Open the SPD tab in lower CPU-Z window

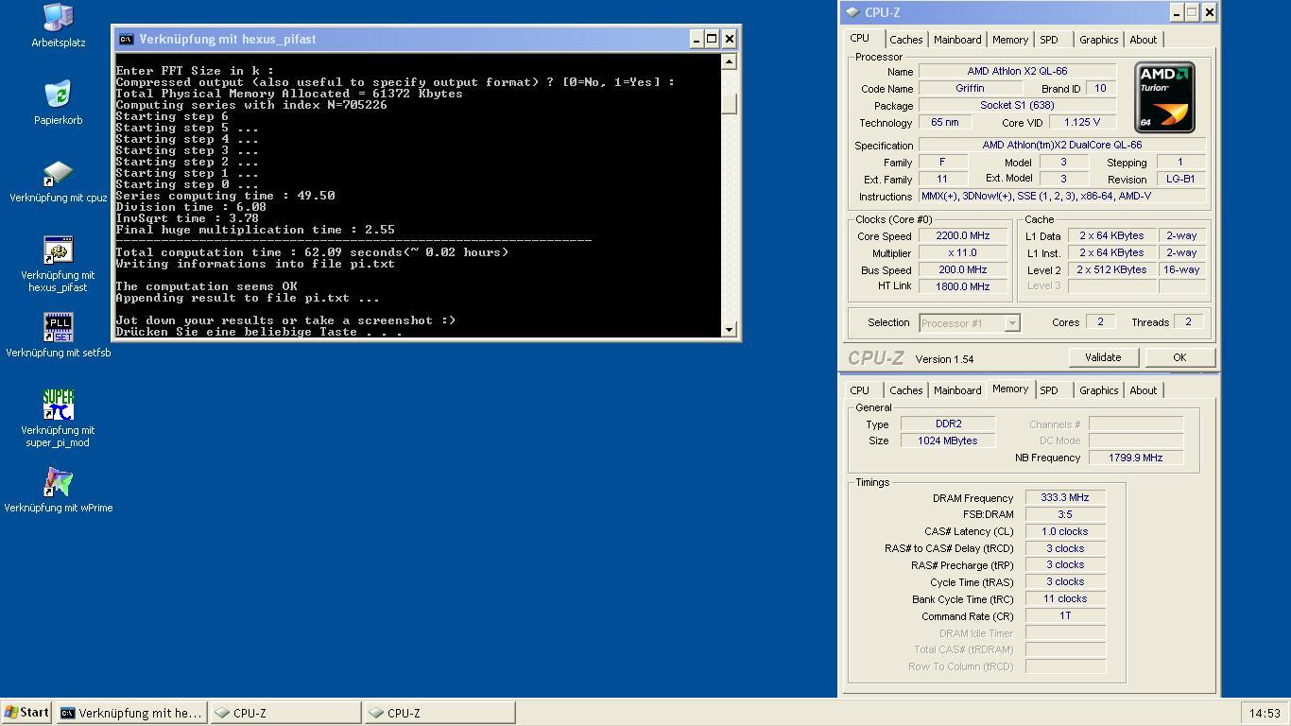(x=1049, y=390)
